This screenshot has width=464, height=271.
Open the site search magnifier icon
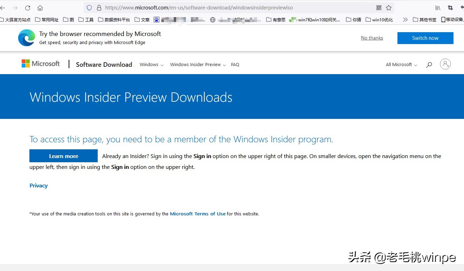[x=429, y=65]
